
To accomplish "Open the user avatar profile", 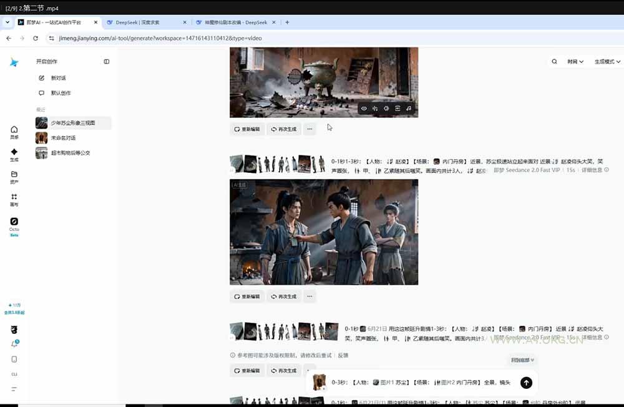I will [x=14, y=330].
